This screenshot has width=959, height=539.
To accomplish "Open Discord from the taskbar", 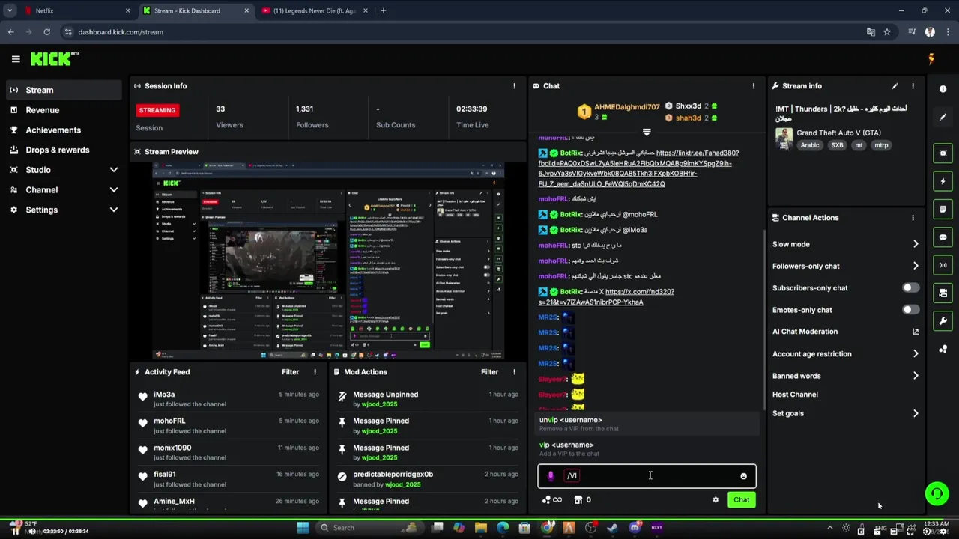I will click(x=635, y=528).
